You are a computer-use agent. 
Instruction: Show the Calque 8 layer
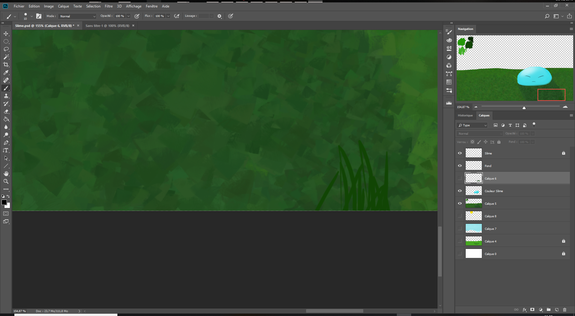[x=459, y=216]
